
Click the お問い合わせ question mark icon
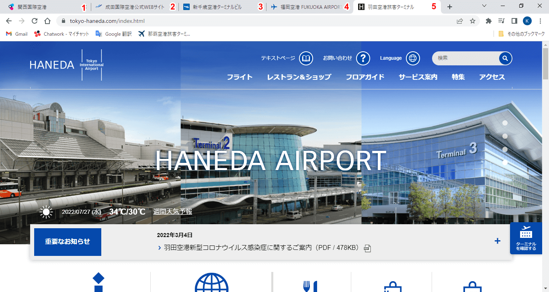click(363, 59)
